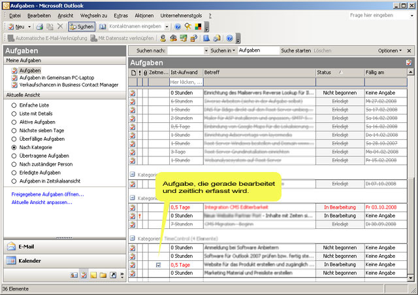Collapse the TimeControl category group

pos(133,239)
